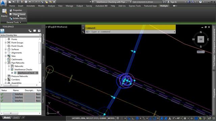
Task: Collapse the Pipe Networks tree node
Action: pos(6,63)
